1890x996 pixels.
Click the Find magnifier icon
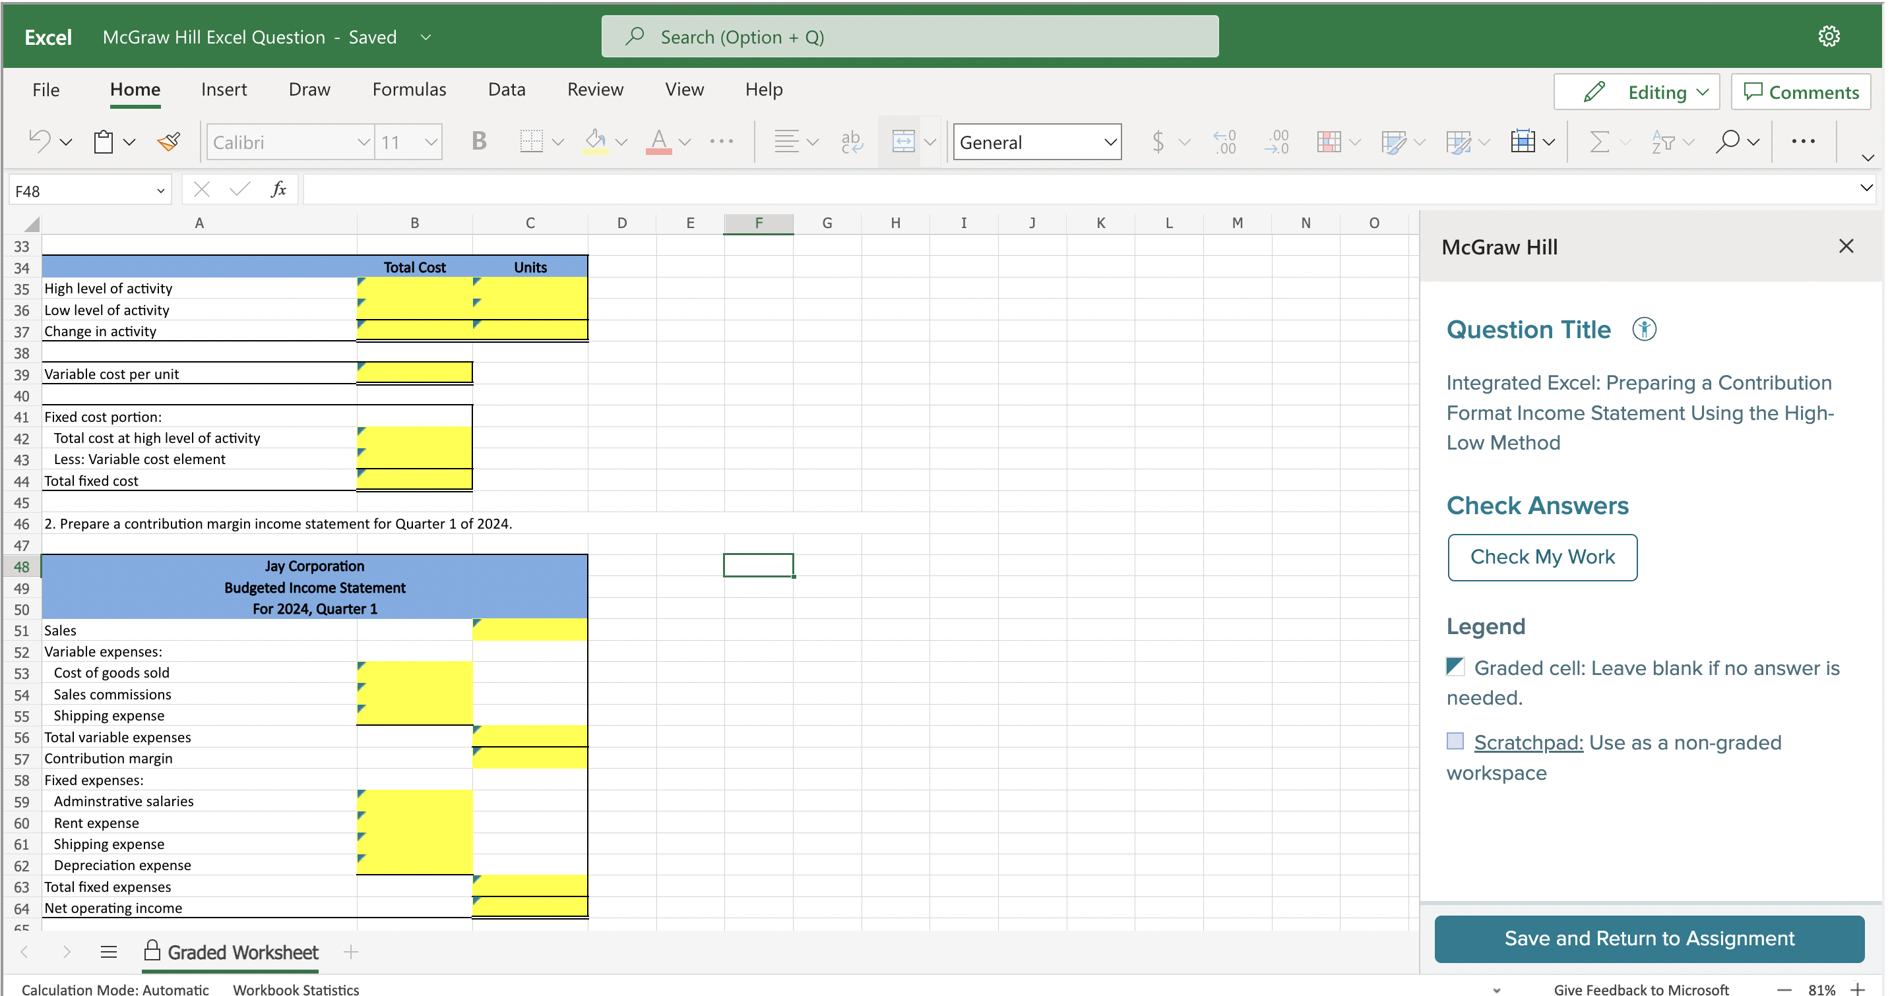[1728, 142]
